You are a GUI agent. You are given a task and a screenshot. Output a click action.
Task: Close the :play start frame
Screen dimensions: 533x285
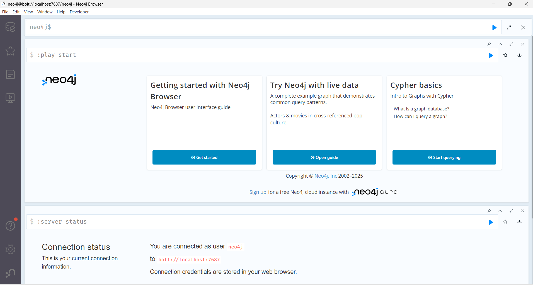522,44
